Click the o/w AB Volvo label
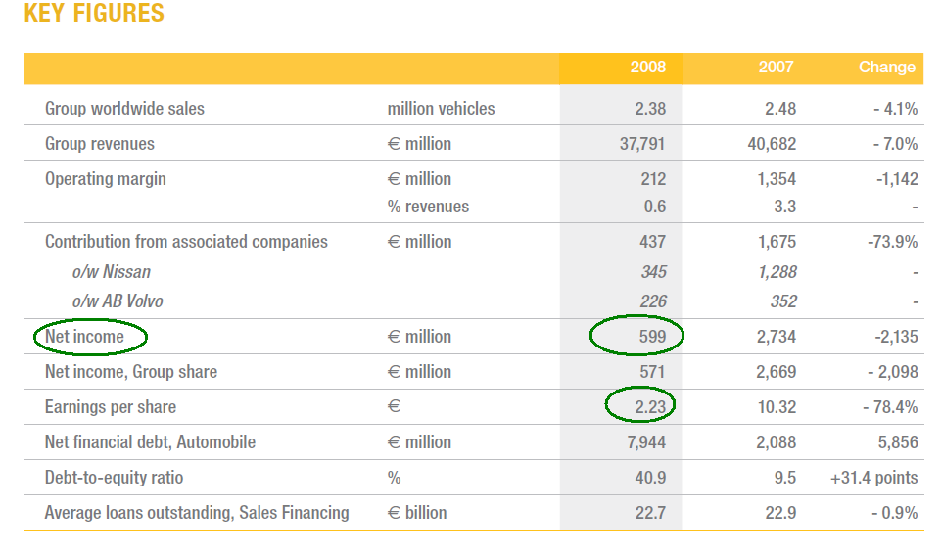942x555 pixels. click(118, 301)
